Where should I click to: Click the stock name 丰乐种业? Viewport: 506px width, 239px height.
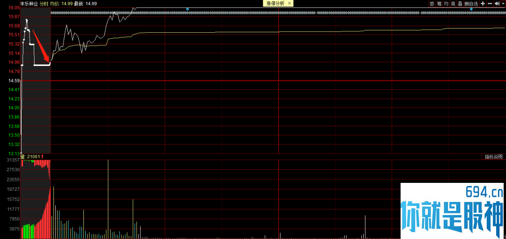[x=30, y=4]
